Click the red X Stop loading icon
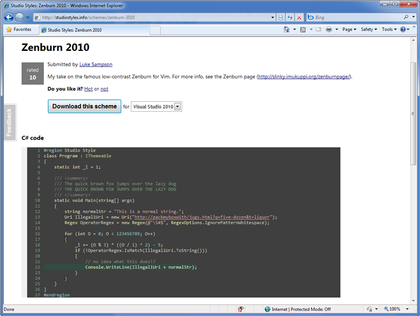Screen dimensions: 420x316 point(299,17)
